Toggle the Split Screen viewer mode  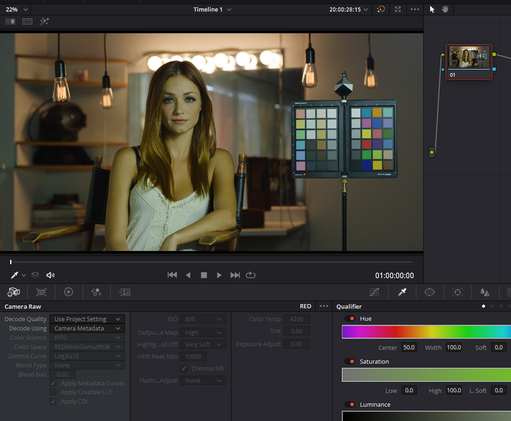click(x=27, y=22)
